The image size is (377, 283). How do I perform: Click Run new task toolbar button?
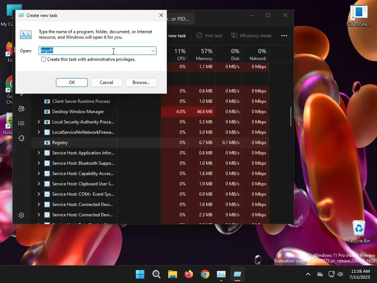(x=177, y=36)
